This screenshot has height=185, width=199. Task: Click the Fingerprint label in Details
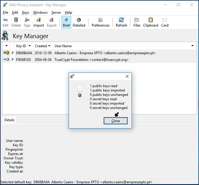[14, 149]
